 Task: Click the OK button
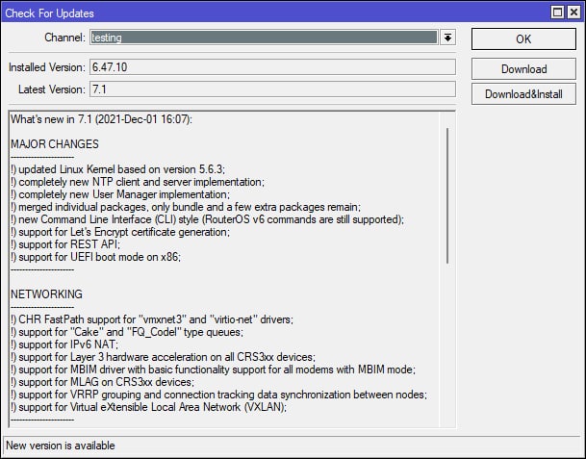point(523,38)
